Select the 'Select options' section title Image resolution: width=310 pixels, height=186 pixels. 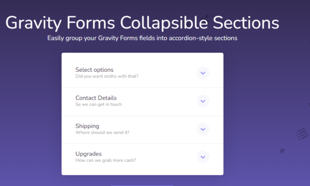(x=95, y=70)
